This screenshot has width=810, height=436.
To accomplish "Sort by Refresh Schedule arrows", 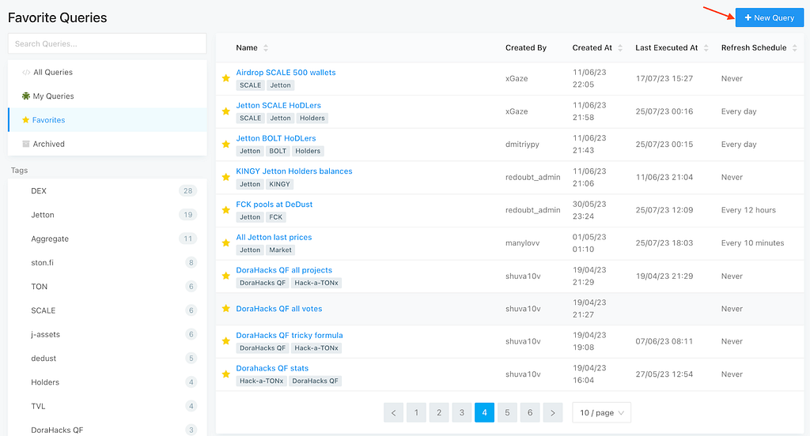I will click(794, 48).
